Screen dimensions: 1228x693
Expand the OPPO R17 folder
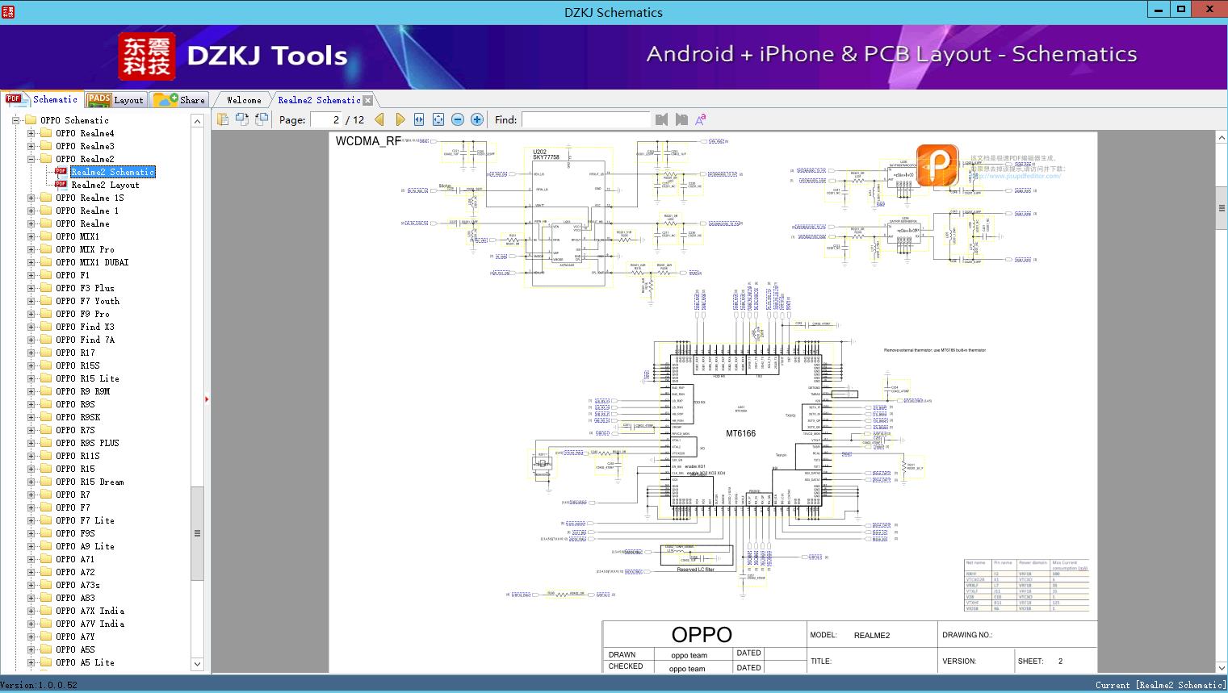click(31, 353)
